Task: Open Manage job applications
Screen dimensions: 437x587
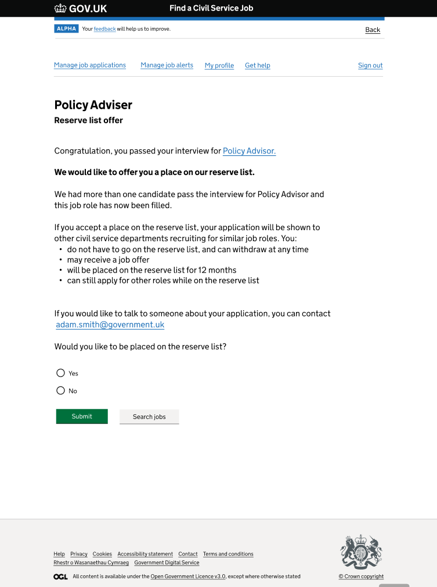Action: (x=90, y=65)
